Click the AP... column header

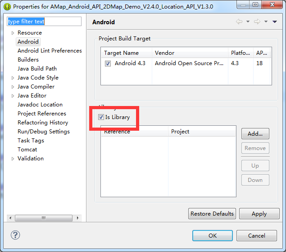click(x=262, y=53)
